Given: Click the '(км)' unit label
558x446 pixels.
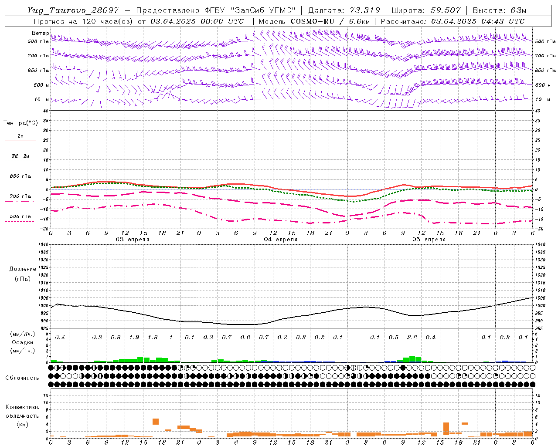Looking at the screenshot, I should pyautogui.click(x=22, y=424).
